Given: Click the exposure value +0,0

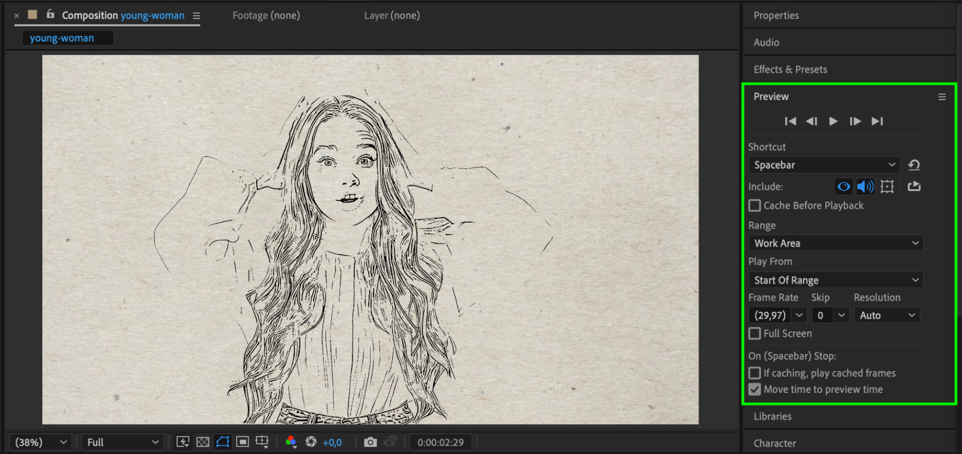Looking at the screenshot, I should pyautogui.click(x=332, y=442).
